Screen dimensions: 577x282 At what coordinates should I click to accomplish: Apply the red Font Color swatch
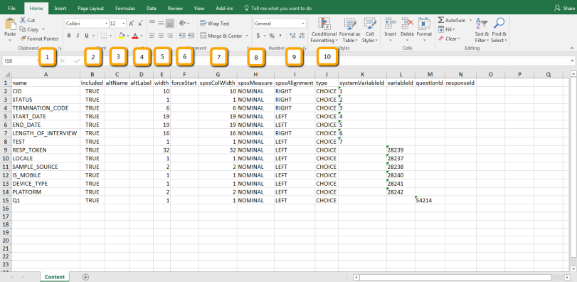pos(135,36)
